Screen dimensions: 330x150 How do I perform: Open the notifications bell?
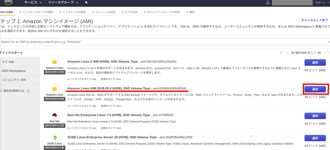[268, 3]
